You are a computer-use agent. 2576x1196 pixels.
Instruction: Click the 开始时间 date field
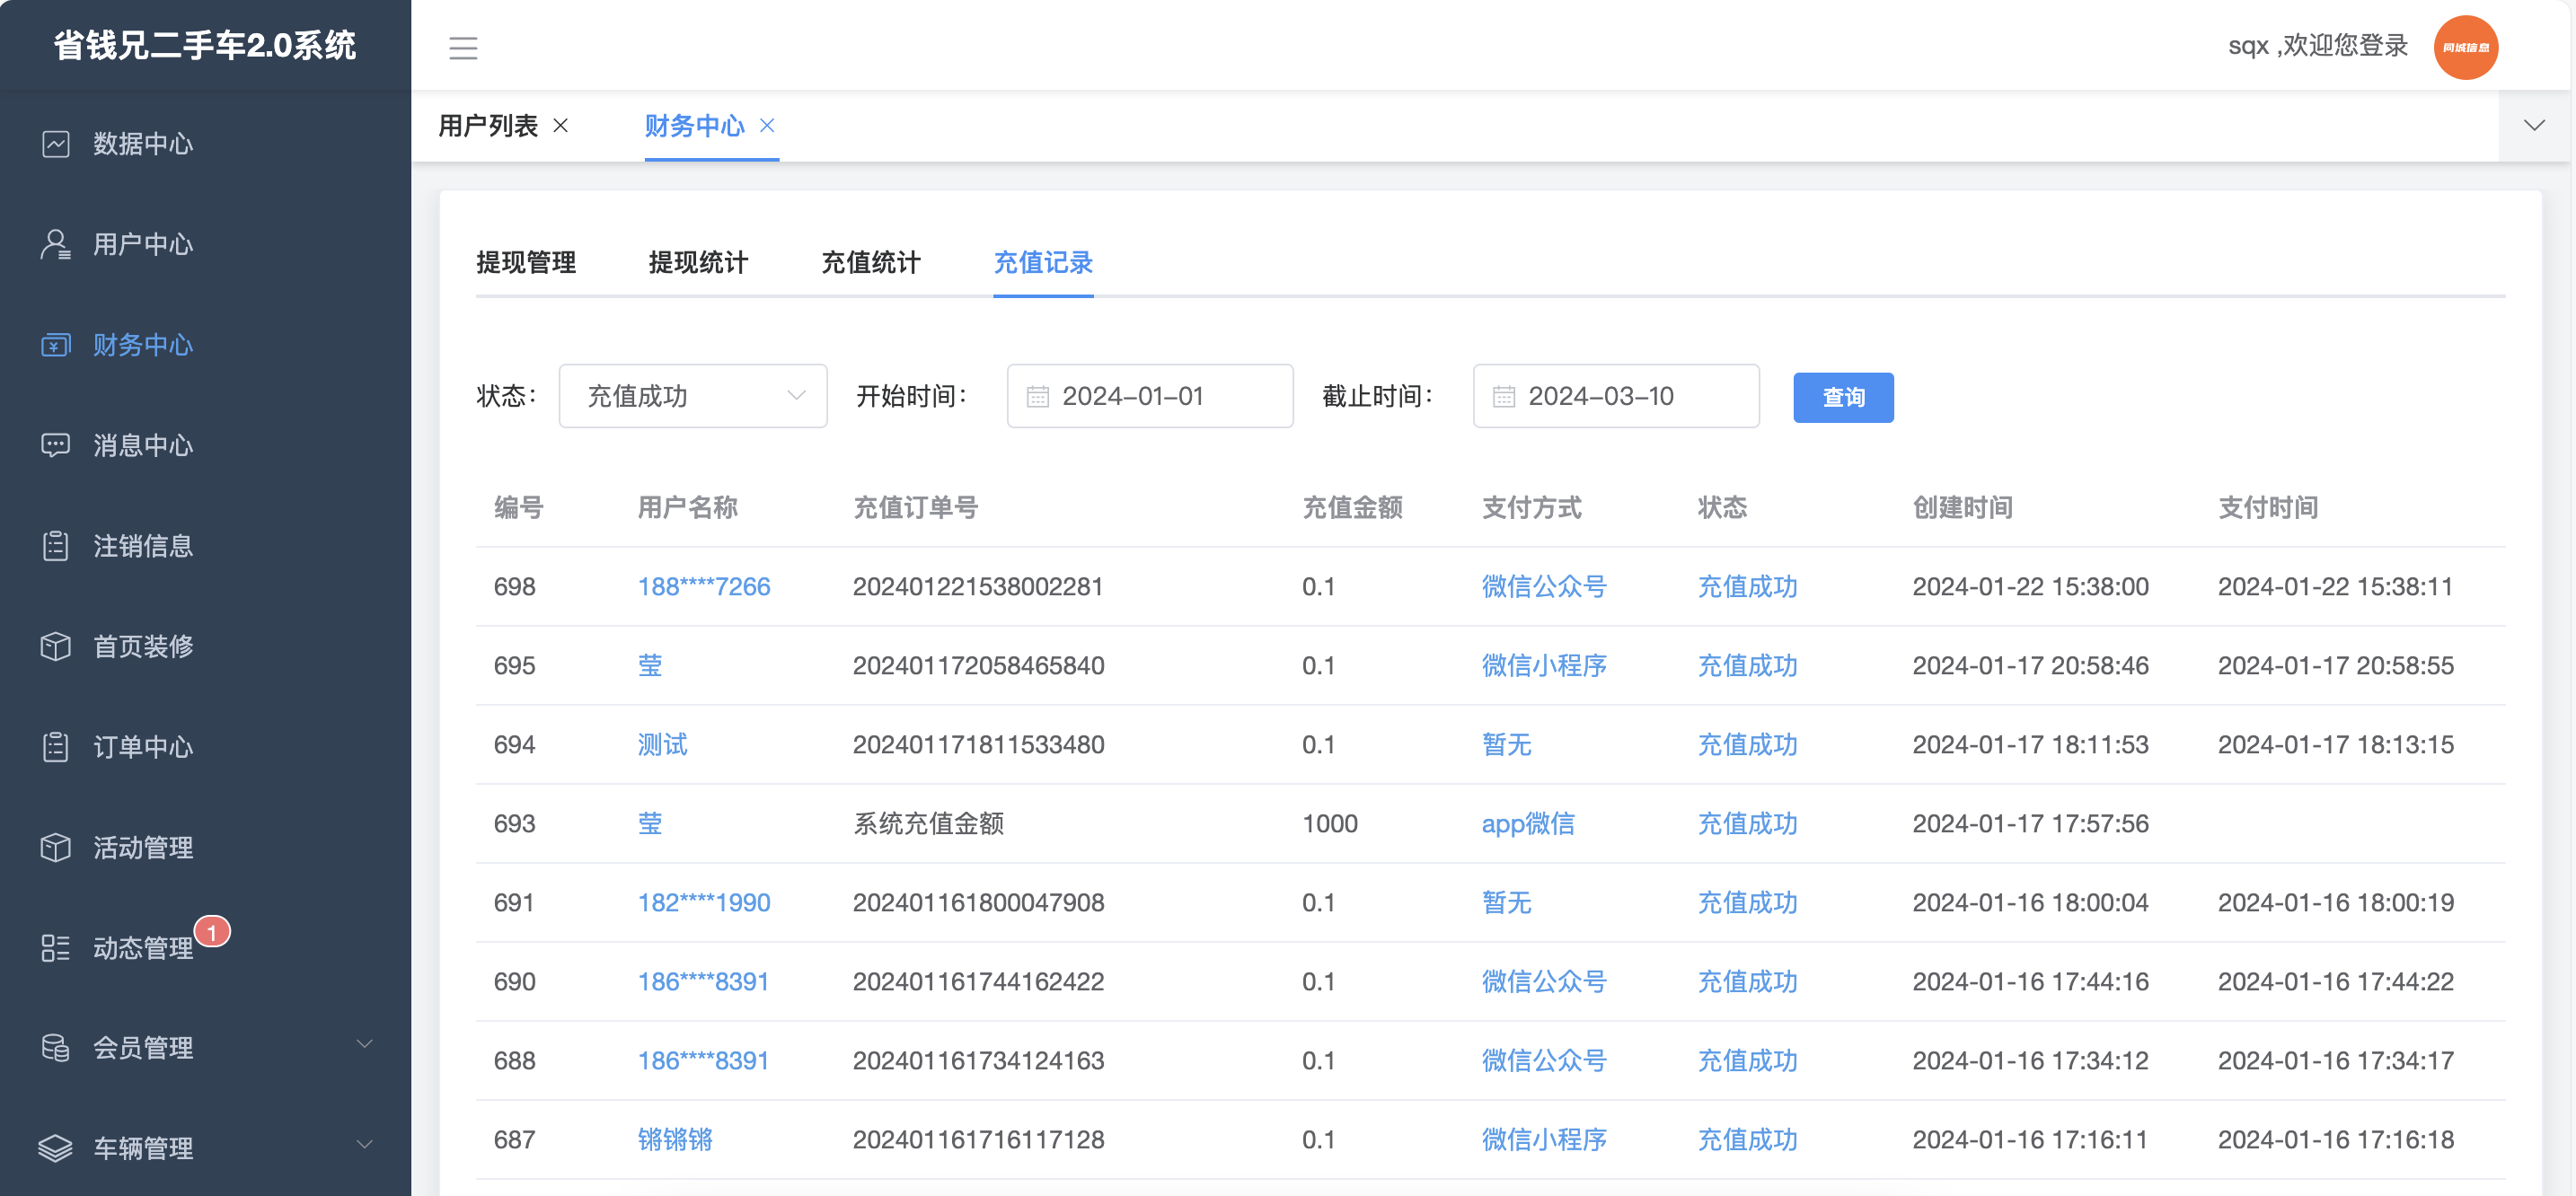1149,396
